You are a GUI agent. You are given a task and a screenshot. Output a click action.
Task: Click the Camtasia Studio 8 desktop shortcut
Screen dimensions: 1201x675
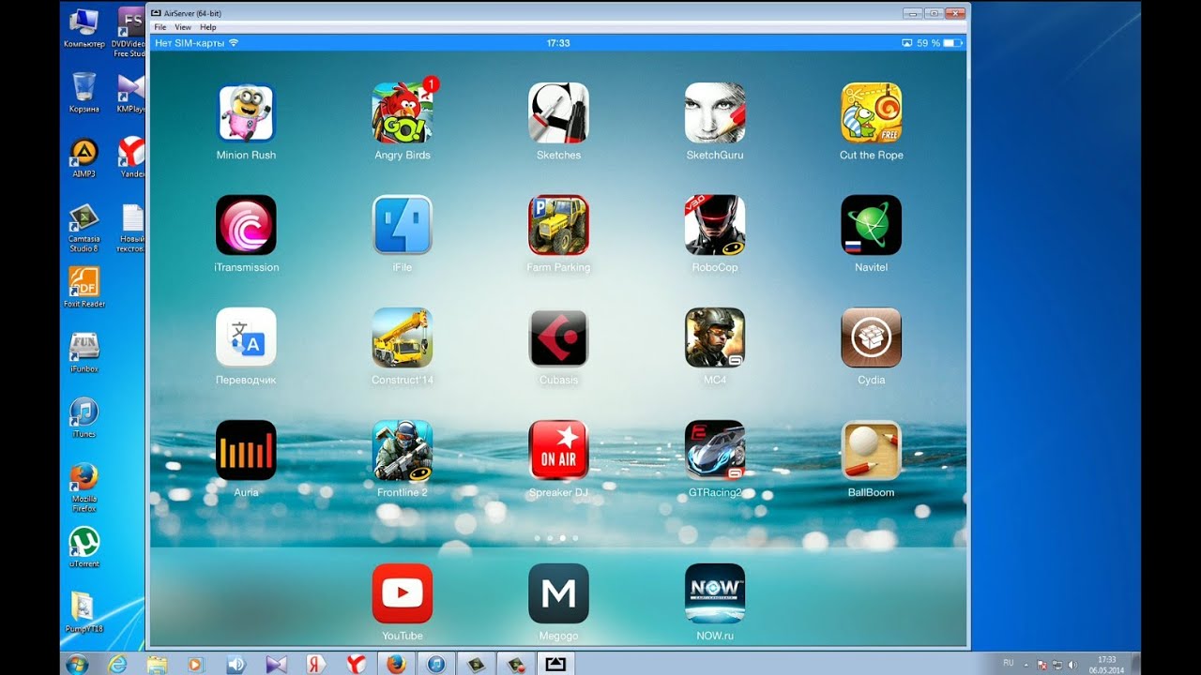pyautogui.click(x=84, y=228)
